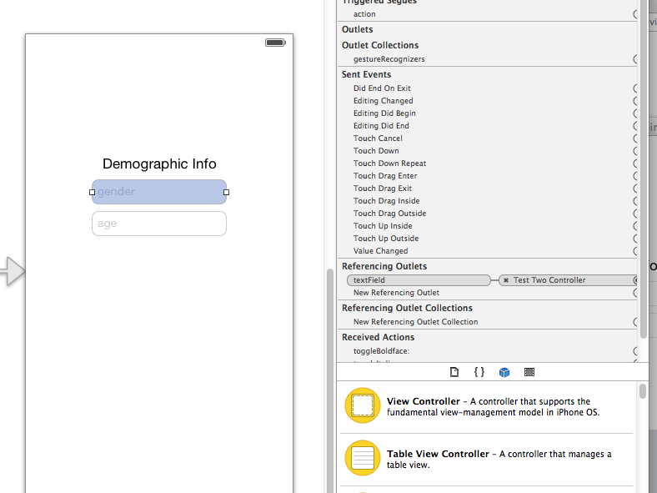Click the View Controller library description
657x493 pixels.
click(494, 406)
